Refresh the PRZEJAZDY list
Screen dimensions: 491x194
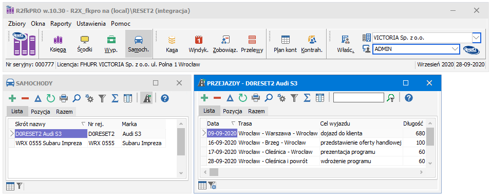click(x=243, y=98)
